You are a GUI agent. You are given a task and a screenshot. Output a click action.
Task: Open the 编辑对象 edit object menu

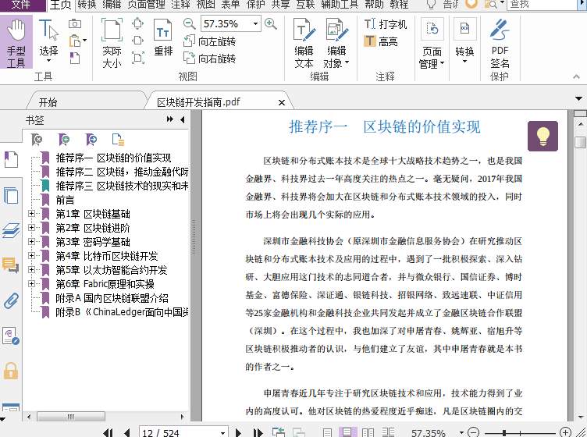(x=336, y=43)
